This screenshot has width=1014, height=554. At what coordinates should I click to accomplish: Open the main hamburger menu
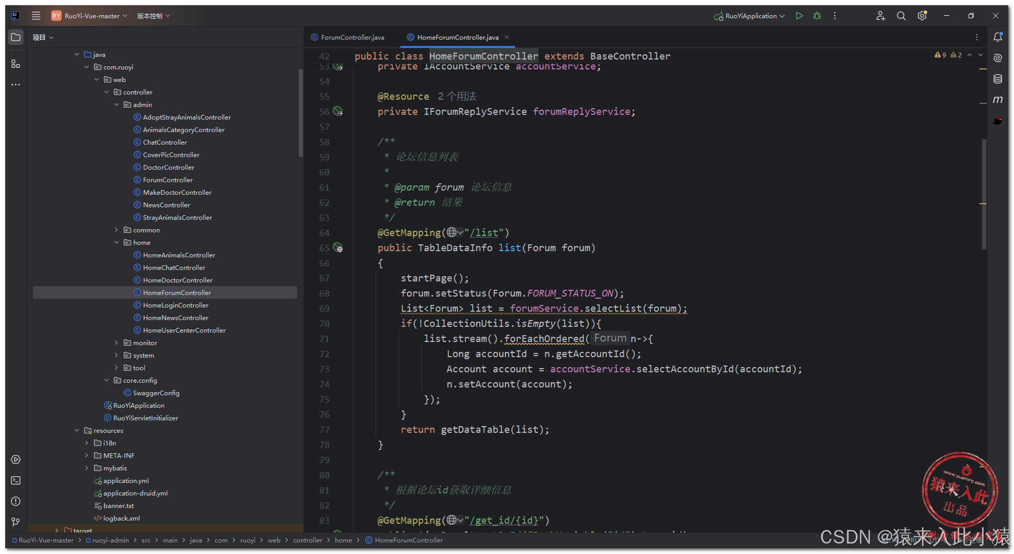[36, 16]
